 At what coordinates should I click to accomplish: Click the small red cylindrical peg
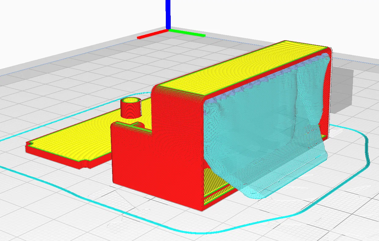point(131,108)
